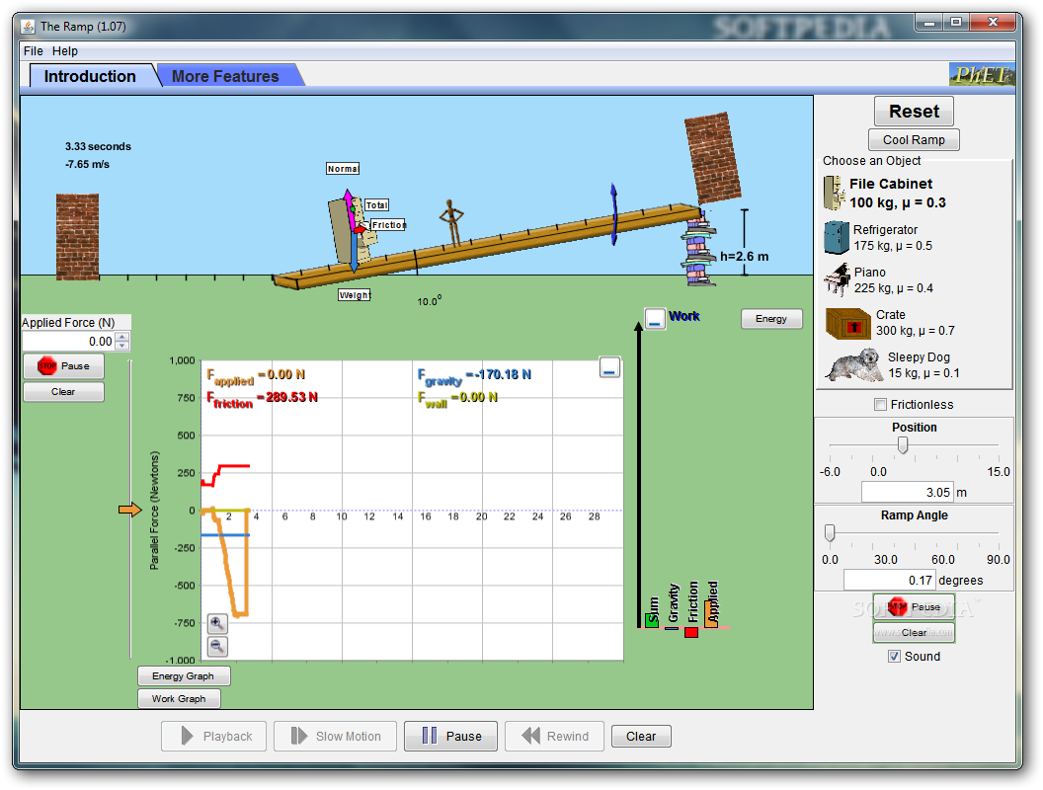
Task: Click Clear button under Ramp Angle
Action: coord(914,632)
